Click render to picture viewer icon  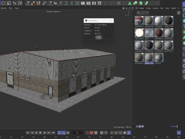[88, 3]
